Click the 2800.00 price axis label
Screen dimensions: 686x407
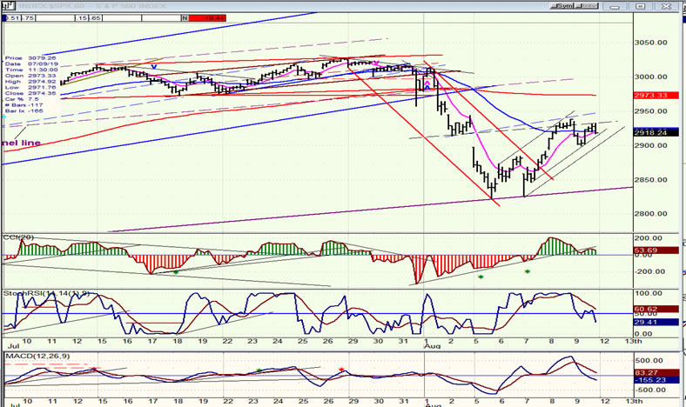tap(651, 214)
